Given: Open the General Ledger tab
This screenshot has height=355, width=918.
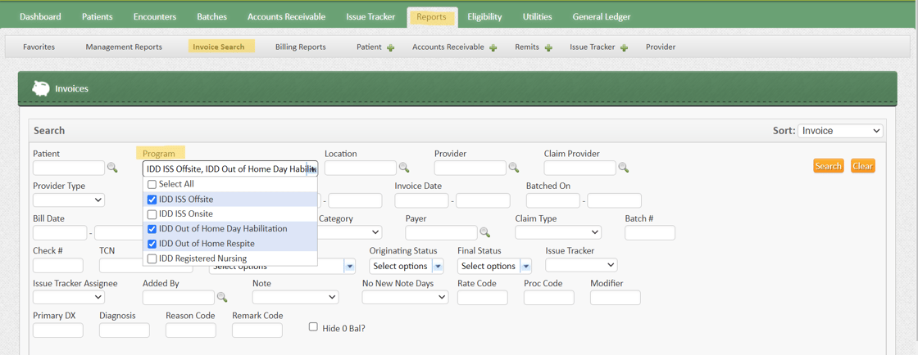Looking at the screenshot, I should 602,17.
